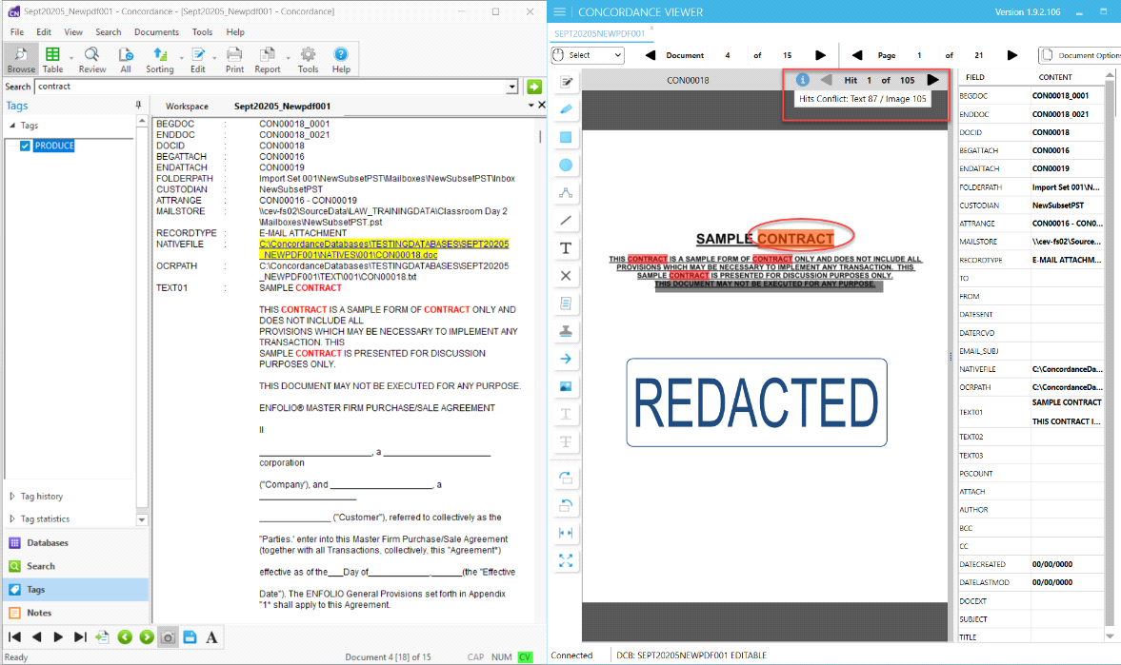Screen dimensions: 1121x665
Task: Click the Sorting toolbar icon
Action: coord(159,59)
